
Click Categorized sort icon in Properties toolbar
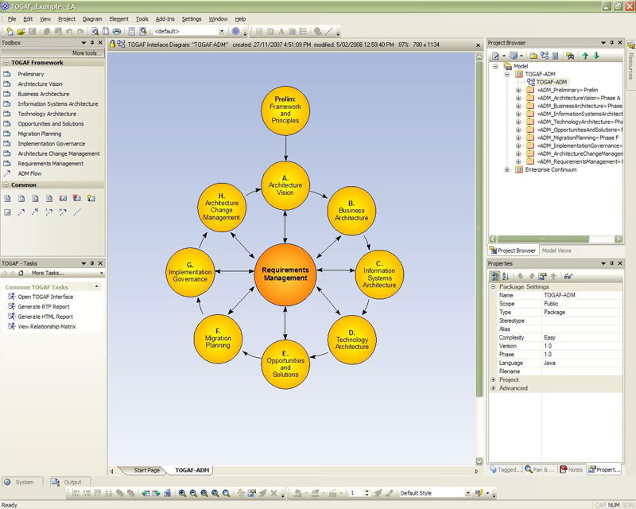pyautogui.click(x=494, y=276)
